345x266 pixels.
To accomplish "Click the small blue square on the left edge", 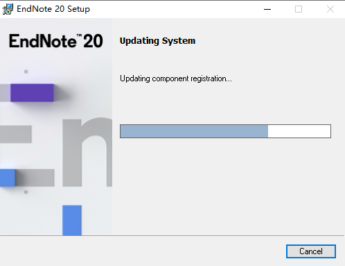I will pyautogui.click(x=8, y=178).
